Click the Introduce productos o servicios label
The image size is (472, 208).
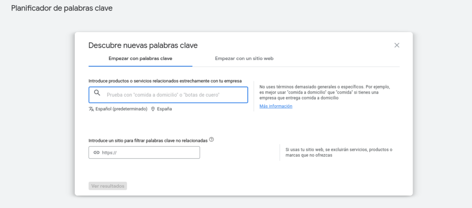pyautogui.click(x=165, y=81)
